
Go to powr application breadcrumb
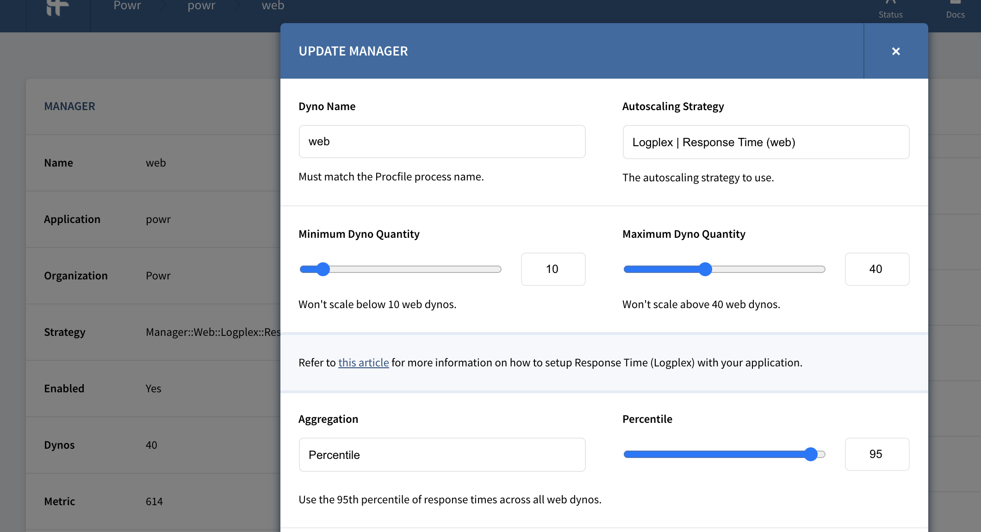[201, 6]
